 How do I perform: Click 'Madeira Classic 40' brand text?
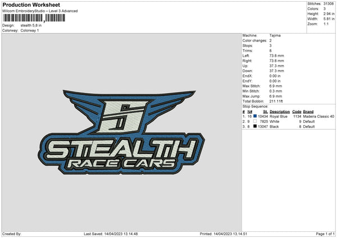[x=318, y=116]
